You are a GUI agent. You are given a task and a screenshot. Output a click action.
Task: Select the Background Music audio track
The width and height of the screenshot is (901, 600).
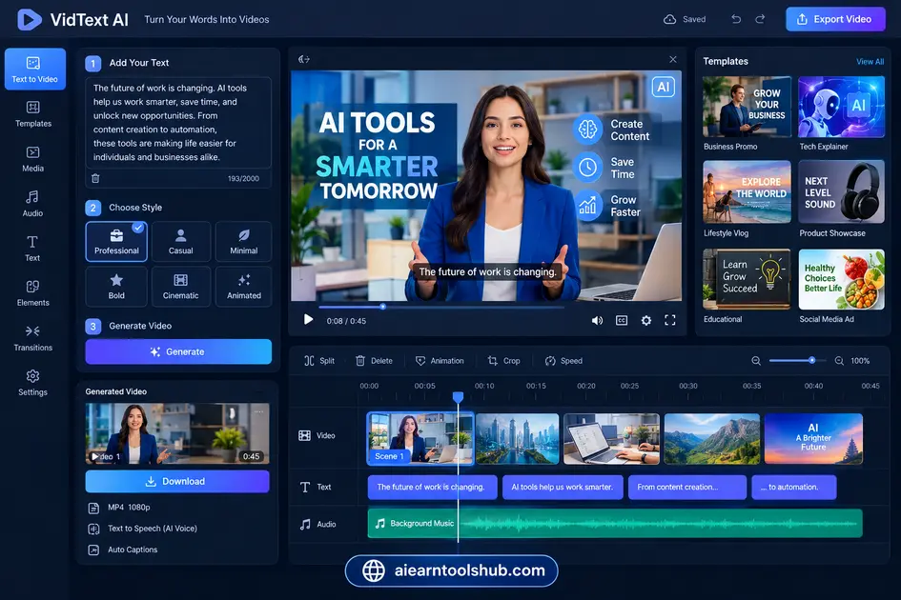[x=615, y=523]
